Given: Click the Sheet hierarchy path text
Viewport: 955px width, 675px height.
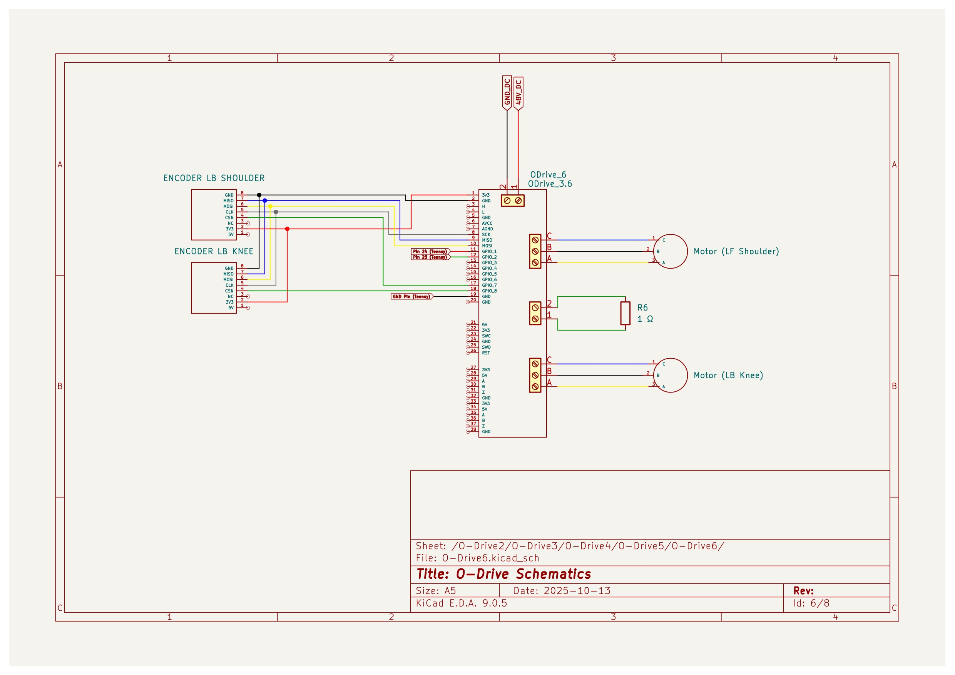Looking at the screenshot, I should click(x=570, y=546).
